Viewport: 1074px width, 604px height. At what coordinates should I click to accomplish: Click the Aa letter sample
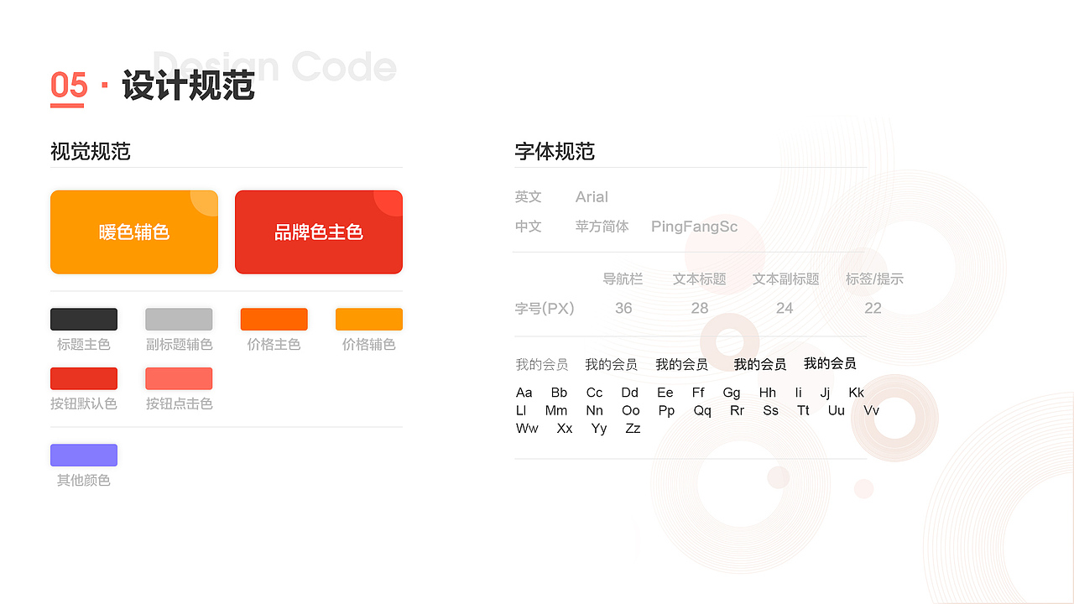click(x=524, y=393)
